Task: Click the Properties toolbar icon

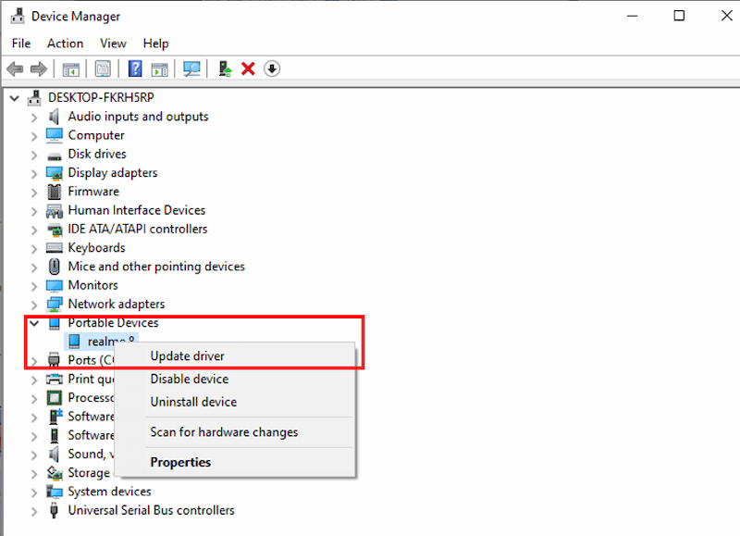Action: point(103,69)
